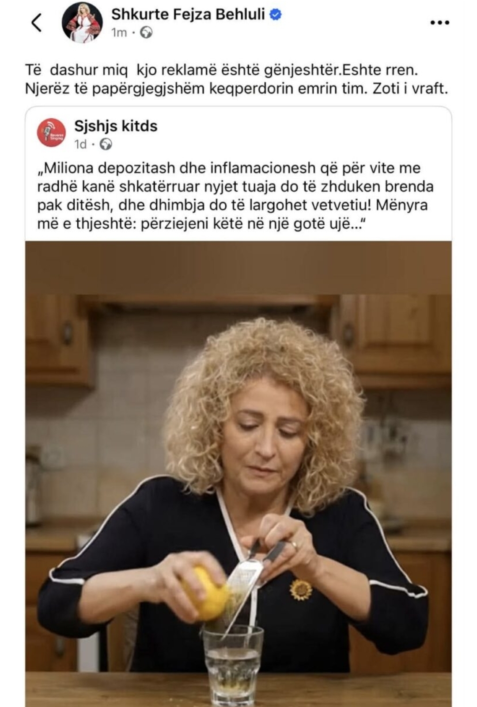Viewport: 477px width, 707px height.
Task: Click the 1m post timestamp
Action: click(118, 33)
